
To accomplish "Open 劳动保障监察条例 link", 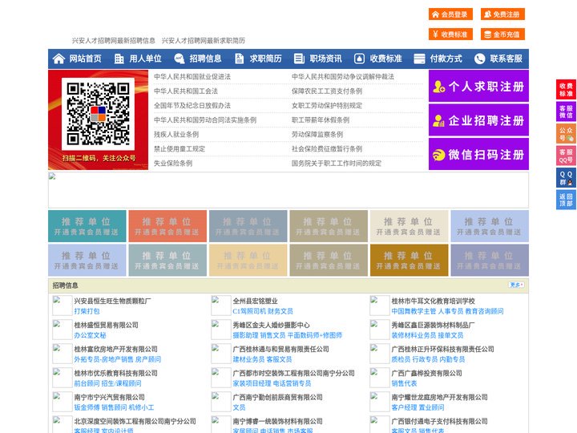I will (x=317, y=134).
